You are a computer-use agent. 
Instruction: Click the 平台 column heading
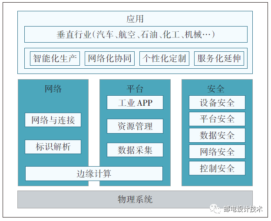pos(135,89)
